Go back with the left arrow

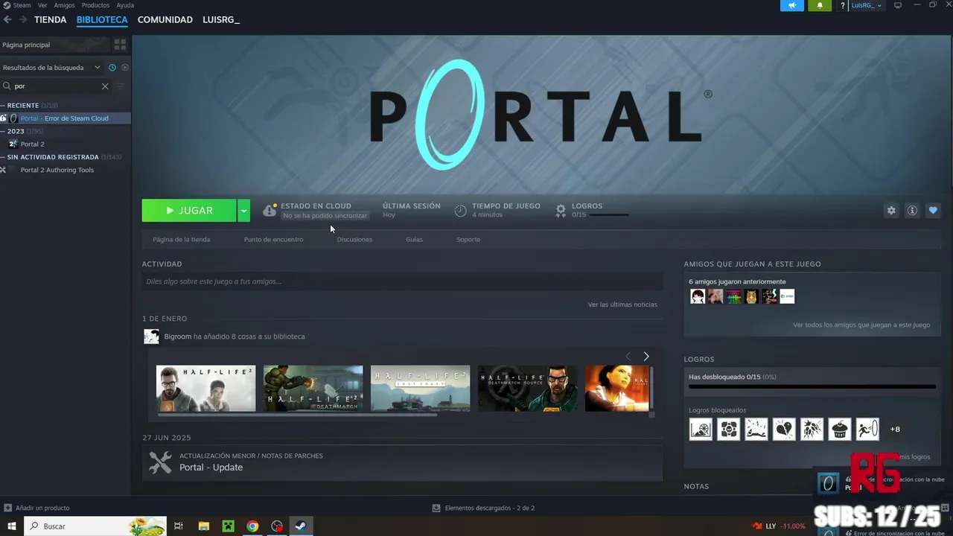[x=7, y=19]
